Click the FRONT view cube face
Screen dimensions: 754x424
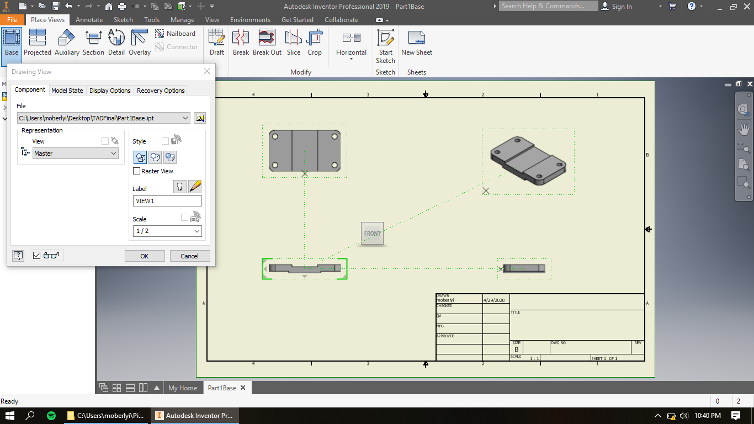[x=372, y=234]
